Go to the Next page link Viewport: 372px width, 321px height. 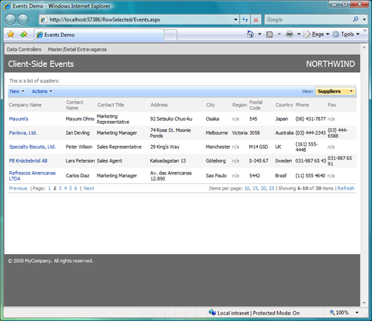click(89, 188)
